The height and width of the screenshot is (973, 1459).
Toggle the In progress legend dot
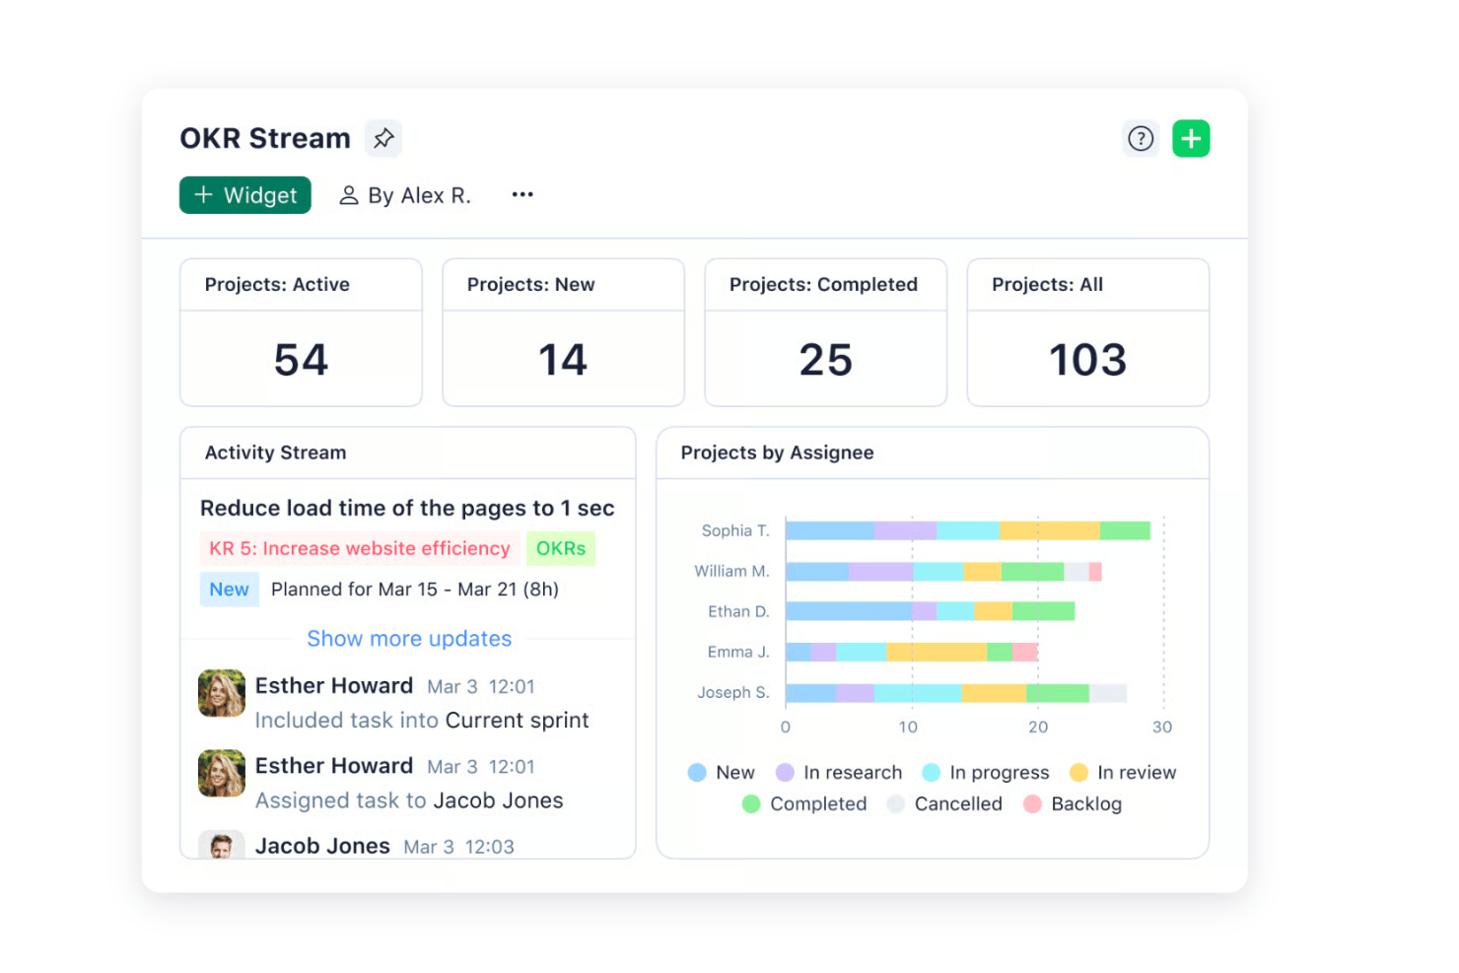931,773
